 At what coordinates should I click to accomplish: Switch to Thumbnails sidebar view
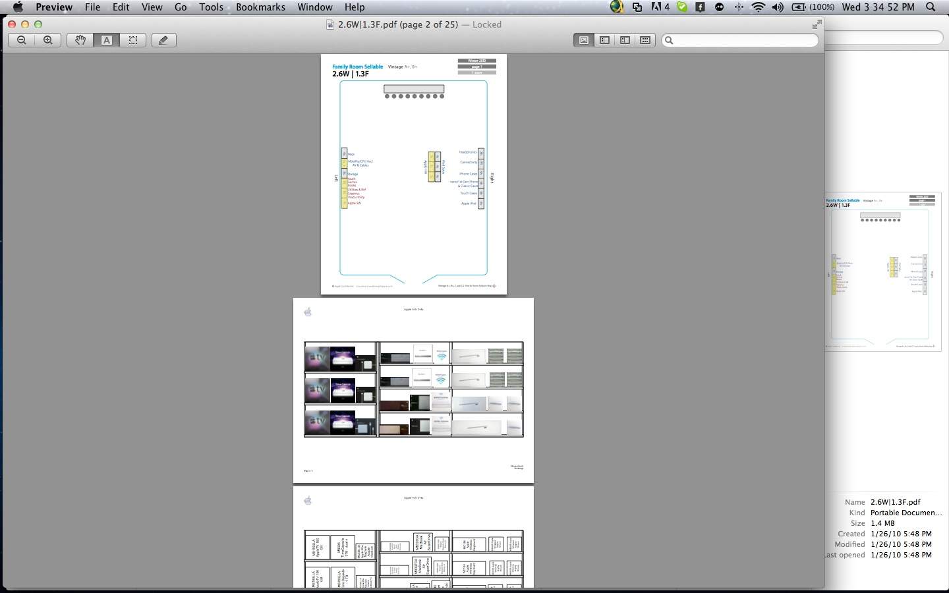604,40
